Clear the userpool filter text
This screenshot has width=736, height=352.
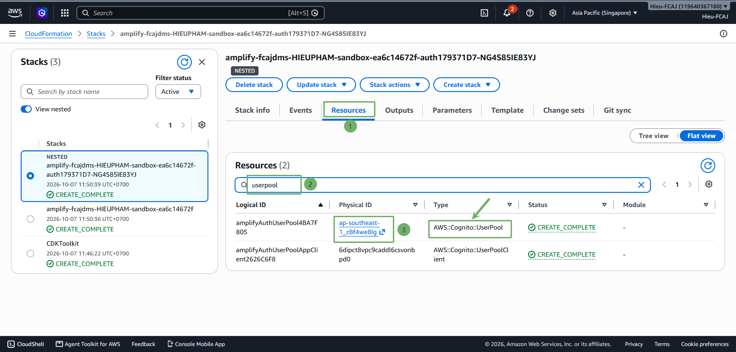pos(641,185)
